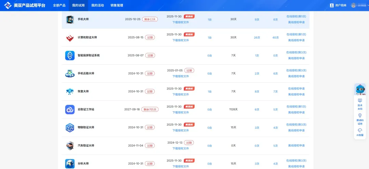Image resolution: width=369 pixels, height=169 pixels.
Task: Click the 计算机取证大师 red icon
Action: tap(70, 38)
